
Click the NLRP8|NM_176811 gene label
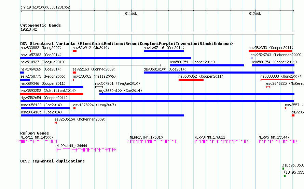tap(210, 137)
